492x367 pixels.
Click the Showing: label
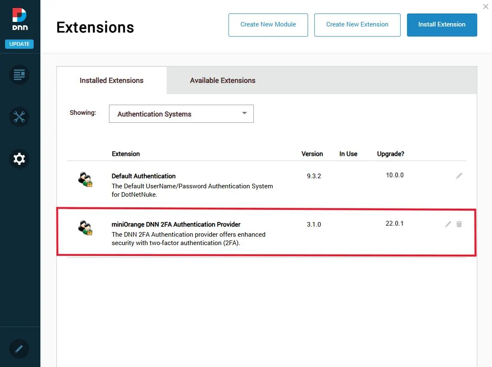pos(83,113)
